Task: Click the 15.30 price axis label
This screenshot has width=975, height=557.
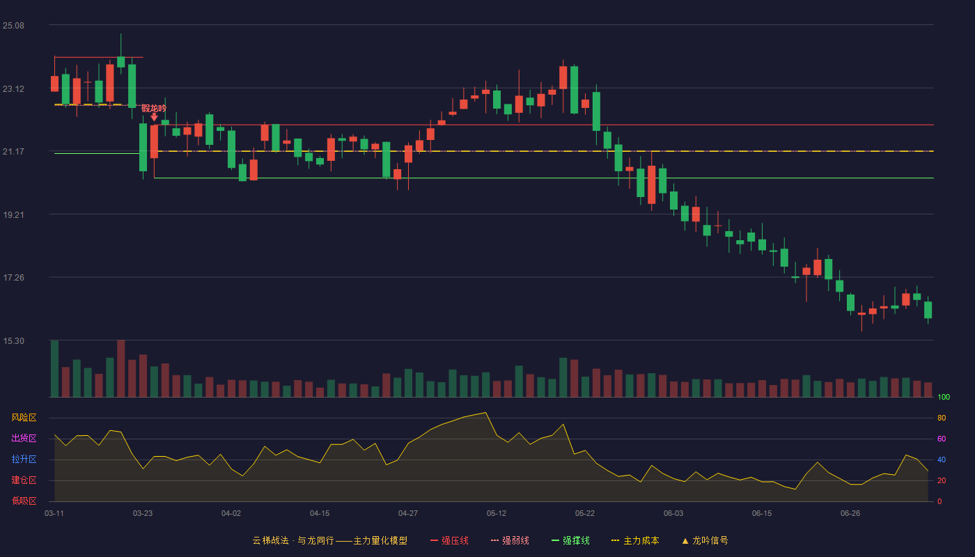Action: [x=13, y=341]
